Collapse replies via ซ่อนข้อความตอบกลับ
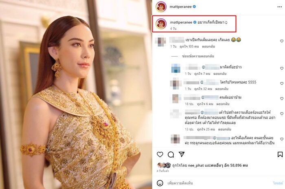The height and width of the screenshot is (189, 285). pos(198,56)
